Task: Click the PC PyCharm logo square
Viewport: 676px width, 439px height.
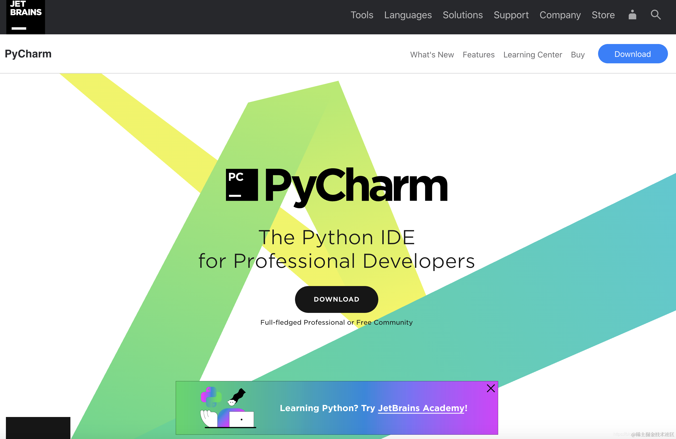Action: coord(242,185)
